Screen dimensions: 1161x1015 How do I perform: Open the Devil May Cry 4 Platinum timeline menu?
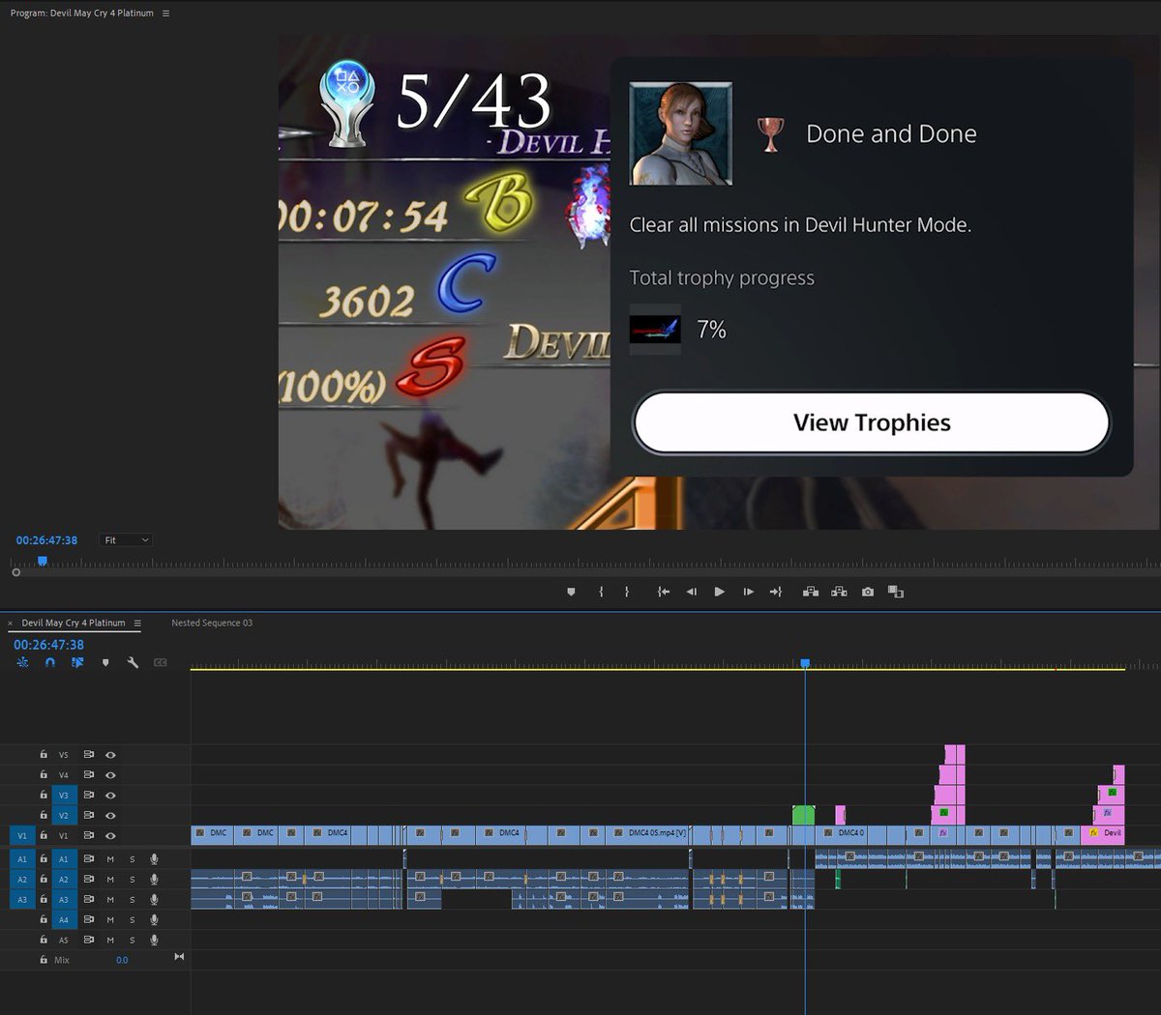point(137,623)
